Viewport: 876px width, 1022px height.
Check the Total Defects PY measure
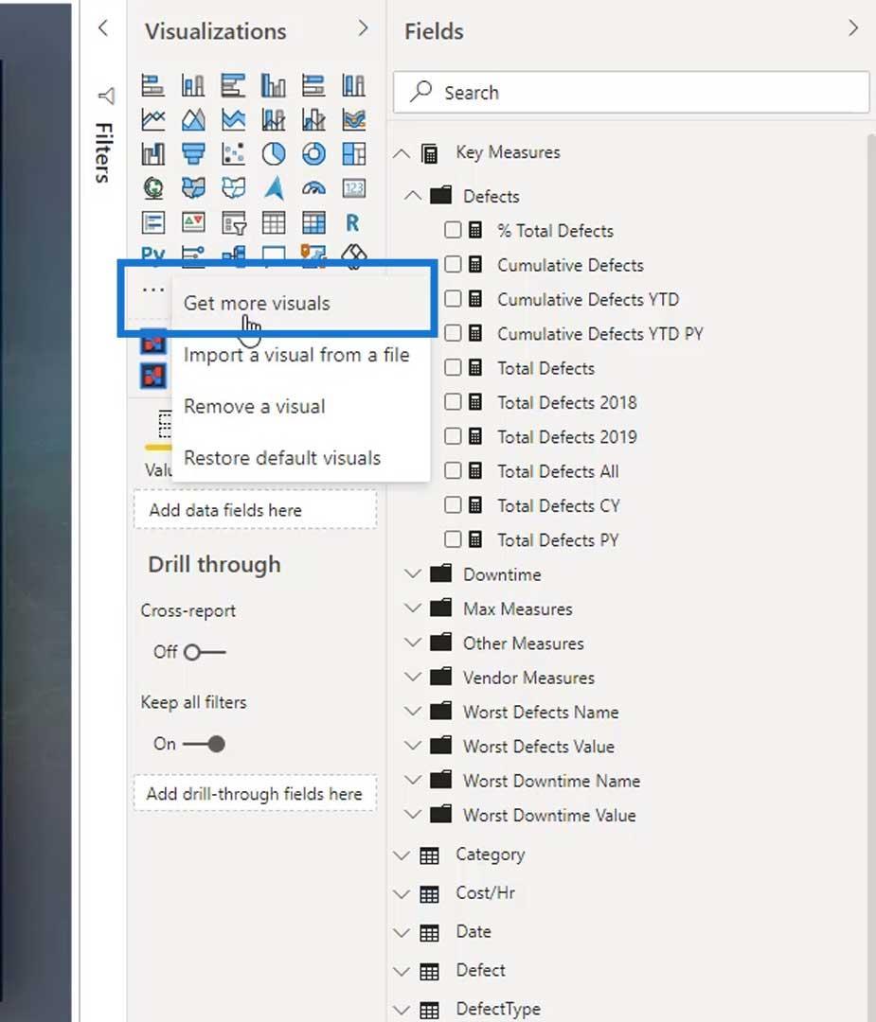453,539
